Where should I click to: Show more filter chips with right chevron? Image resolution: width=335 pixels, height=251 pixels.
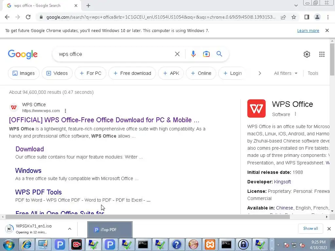[259, 73]
